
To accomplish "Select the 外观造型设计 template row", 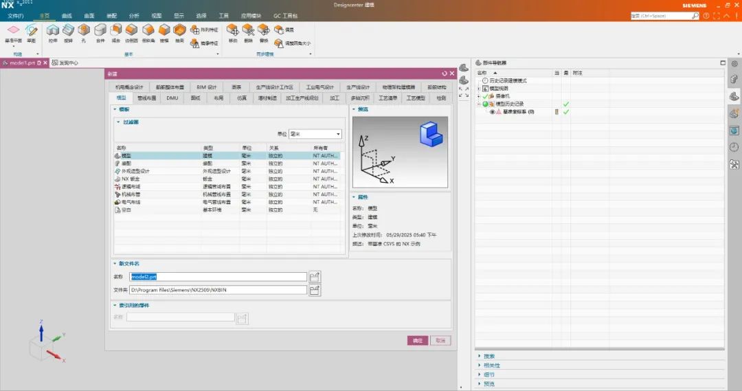I will (x=227, y=171).
